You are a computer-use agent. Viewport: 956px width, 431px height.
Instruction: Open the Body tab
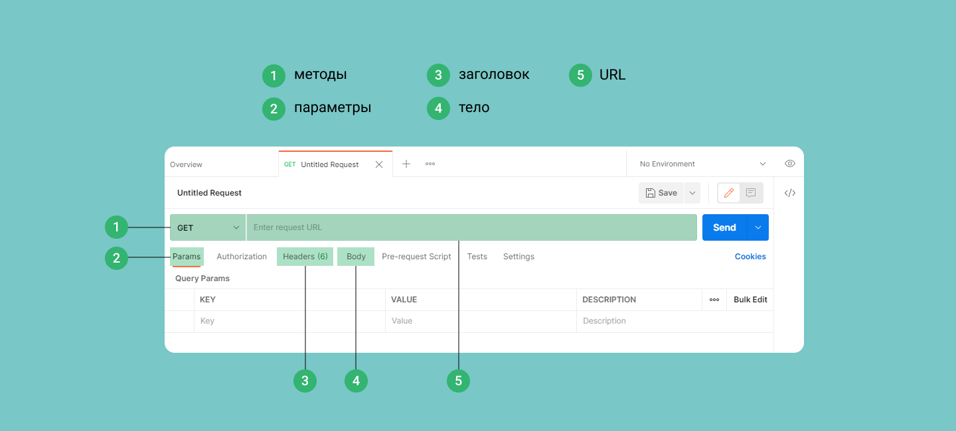(x=356, y=257)
